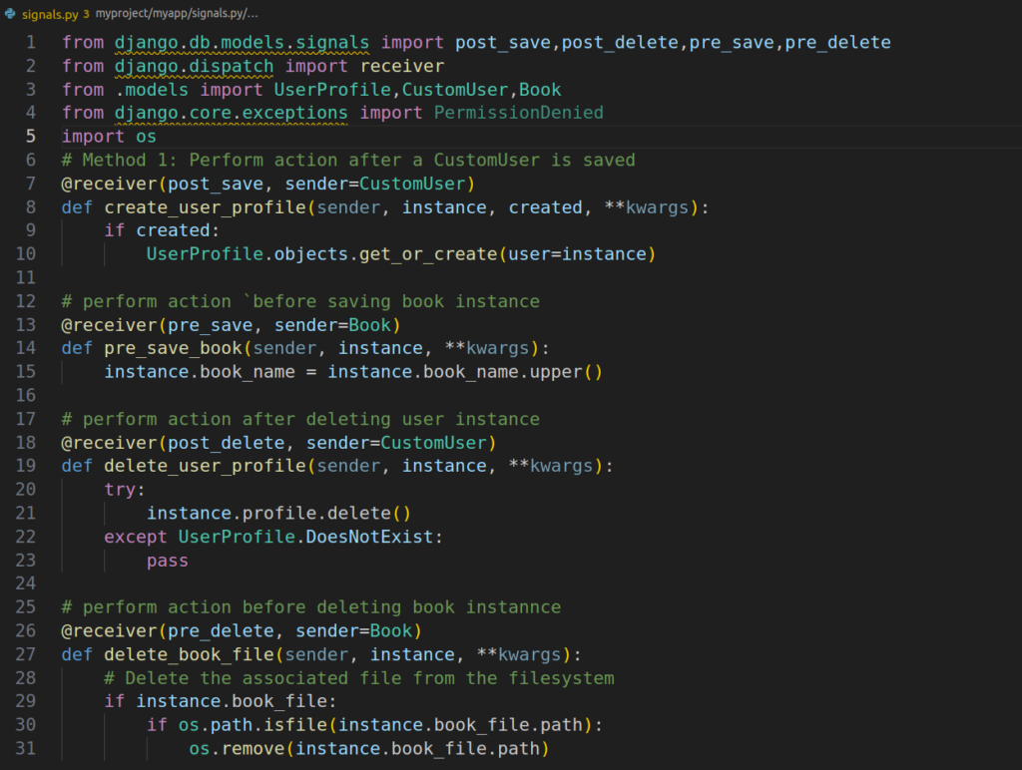Click the Python file icon in the tab

11,14
